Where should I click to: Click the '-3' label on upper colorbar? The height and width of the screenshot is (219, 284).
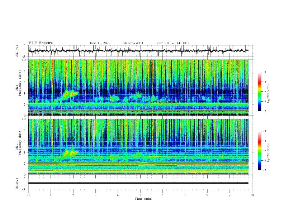tap(264, 72)
